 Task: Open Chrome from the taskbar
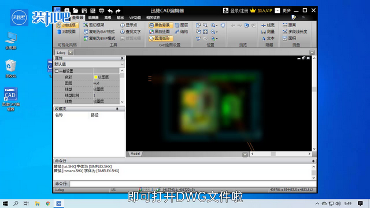click(x=48, y=203)
